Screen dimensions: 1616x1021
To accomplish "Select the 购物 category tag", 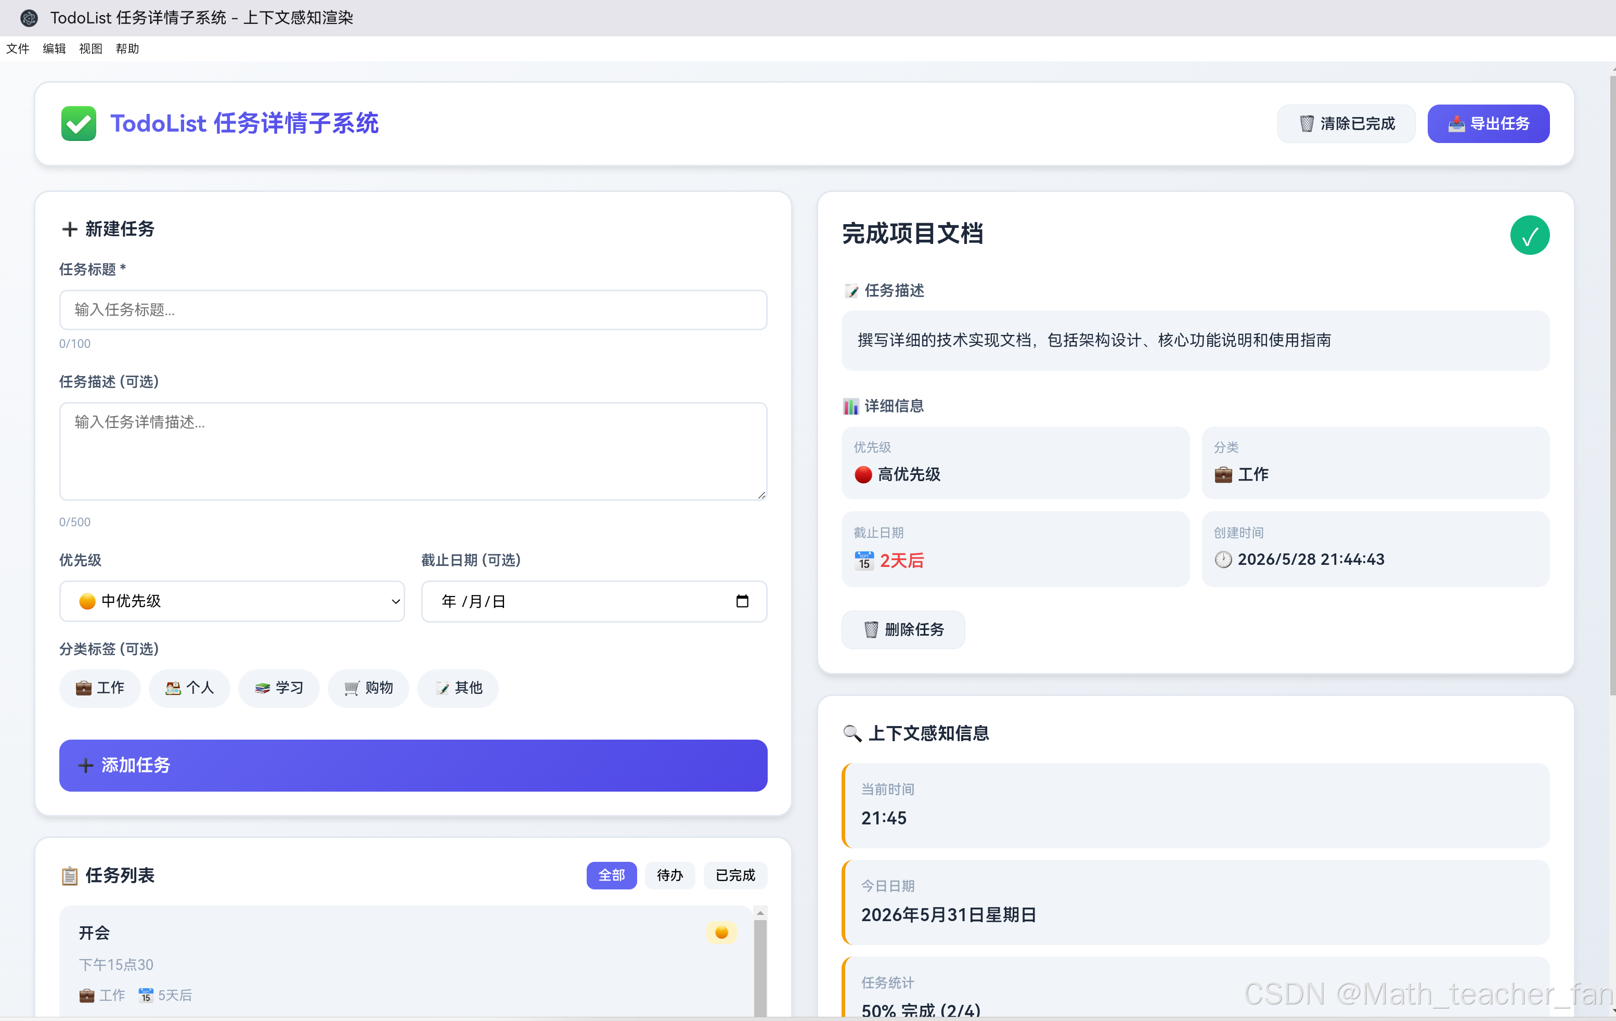I will tap(368, 688).
